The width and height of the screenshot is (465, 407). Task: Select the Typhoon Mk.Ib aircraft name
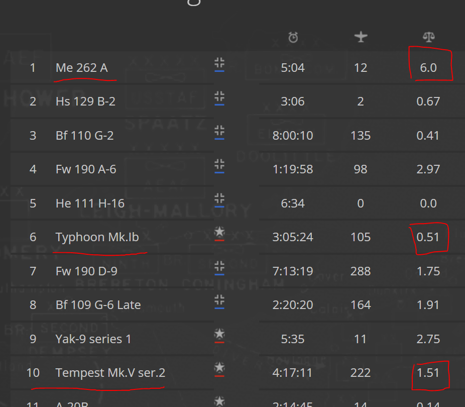coord(97,237)
